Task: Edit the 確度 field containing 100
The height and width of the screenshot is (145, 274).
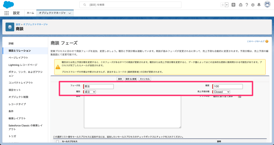Action: (228, 87)
